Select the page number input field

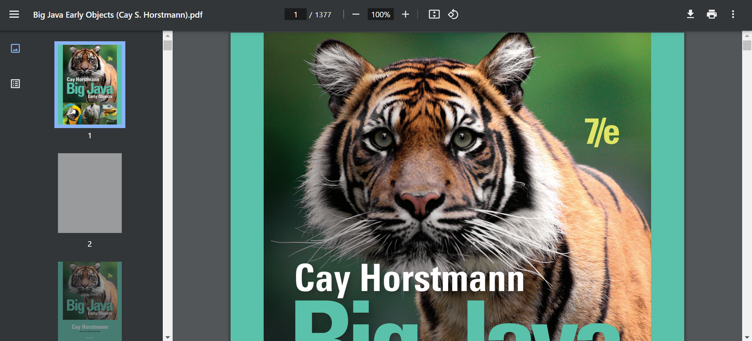click(295, 14)
